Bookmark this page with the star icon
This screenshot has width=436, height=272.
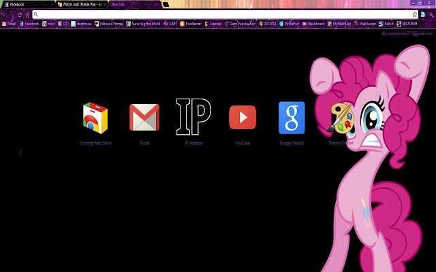[415, 14]
